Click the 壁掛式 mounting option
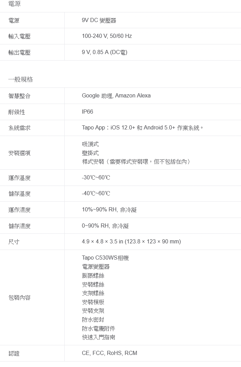This screenshot has width=241, height=367. [90, 153]
